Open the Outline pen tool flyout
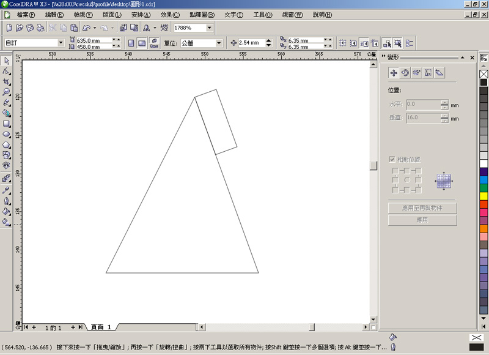Viewport: 489px width, 355px height. click(x=6, y=201)
